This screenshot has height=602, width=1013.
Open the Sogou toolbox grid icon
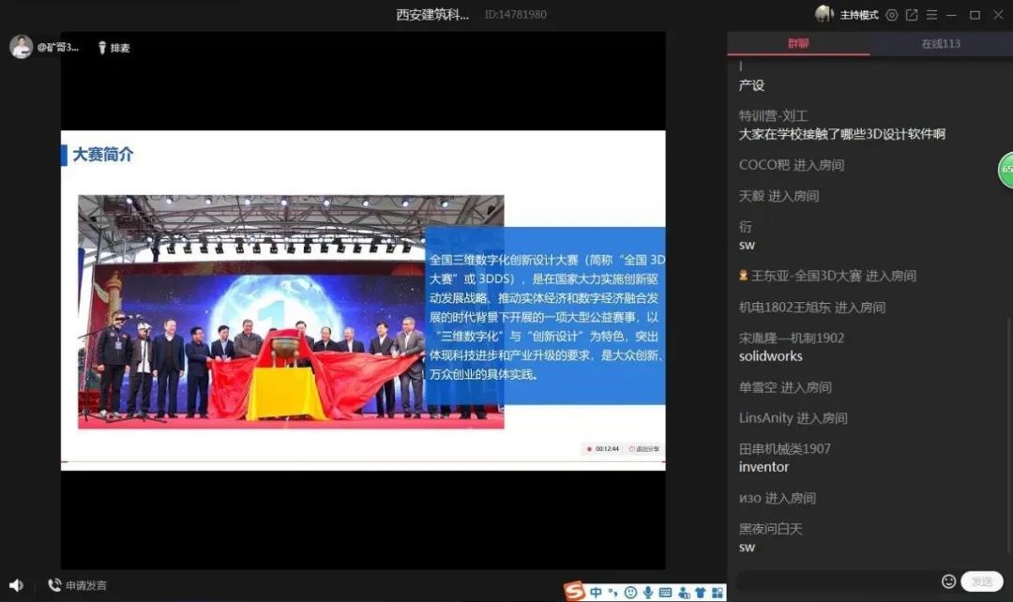click(x=718, y=592)
